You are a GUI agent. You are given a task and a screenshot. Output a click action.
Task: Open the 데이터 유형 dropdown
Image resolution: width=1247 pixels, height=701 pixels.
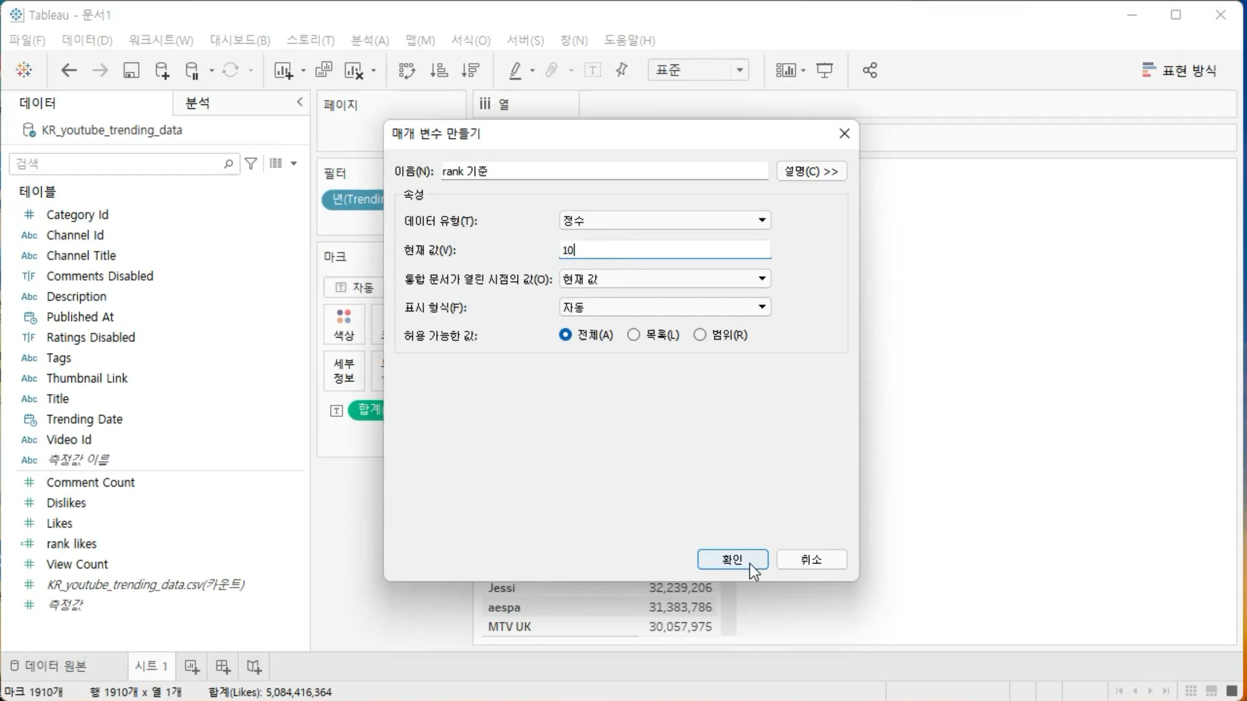(x=664, y=221)
